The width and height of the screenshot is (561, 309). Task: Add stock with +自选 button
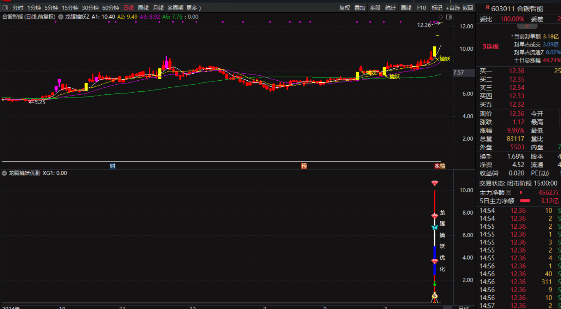[453, 8]
